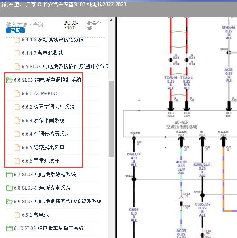
Task: Select 6.8 SL03-纯电版充电系统 entry
Action: 42,188
